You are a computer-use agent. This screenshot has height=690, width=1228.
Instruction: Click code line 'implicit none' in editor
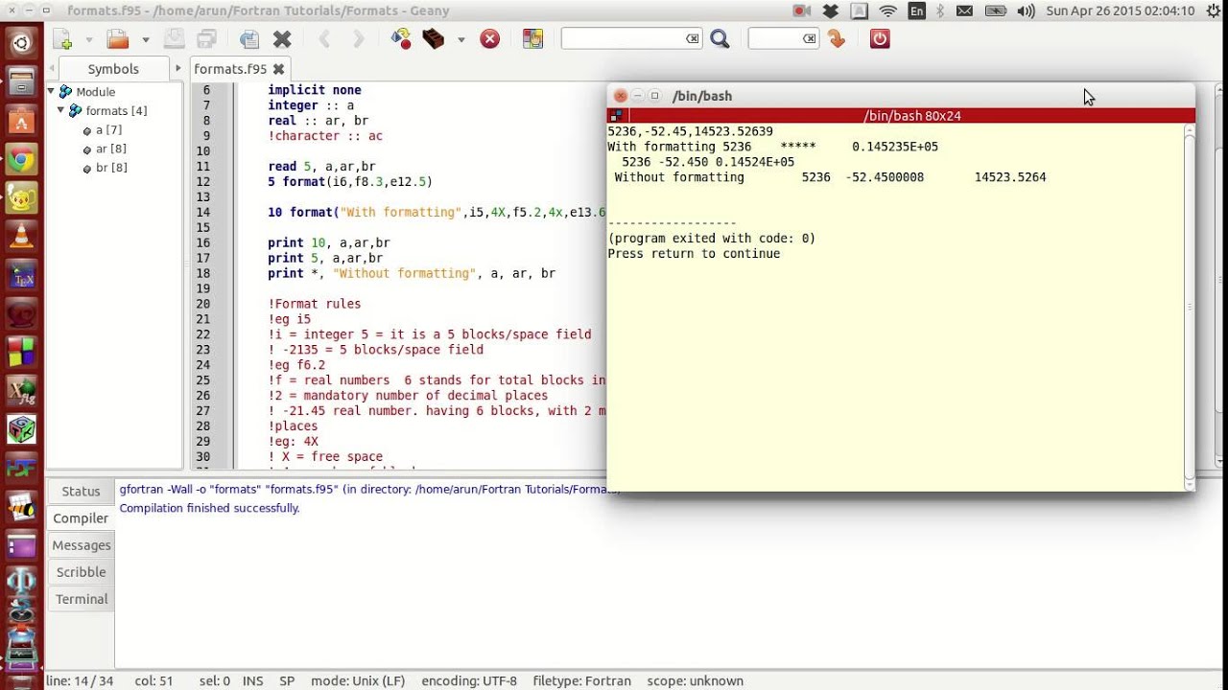(315, 90)
